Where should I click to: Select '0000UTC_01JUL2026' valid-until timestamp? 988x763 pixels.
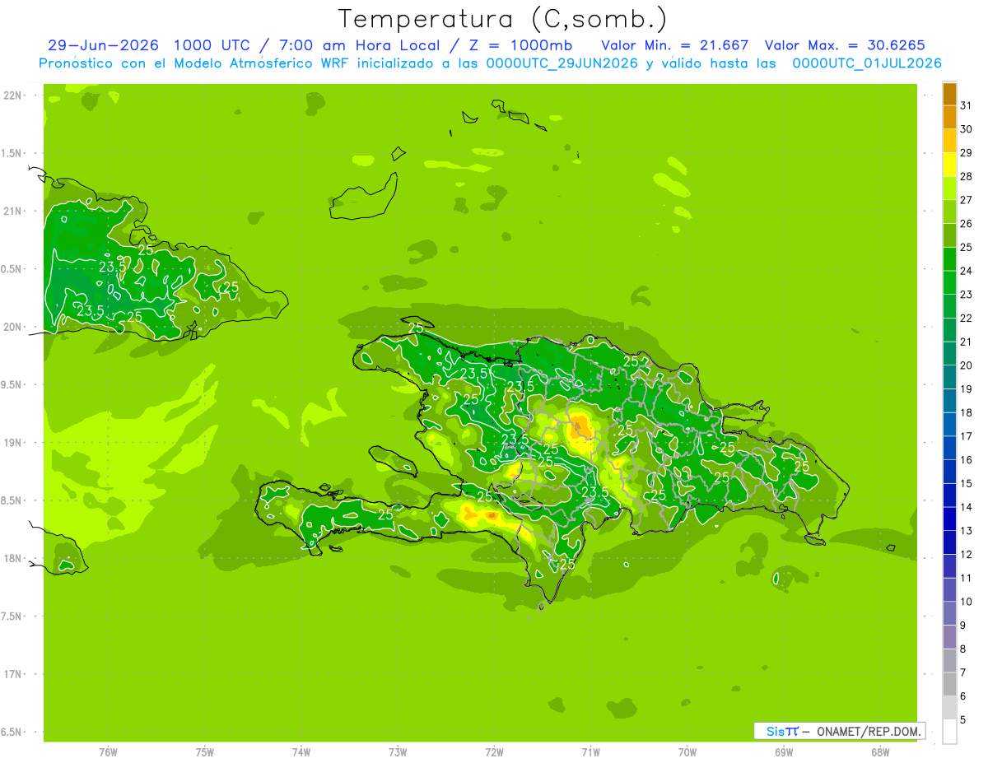[867, 63]
